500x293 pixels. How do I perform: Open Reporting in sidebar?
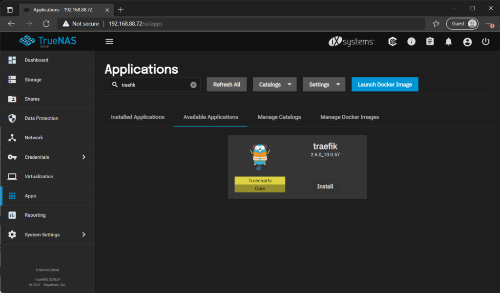pos(48,215)
